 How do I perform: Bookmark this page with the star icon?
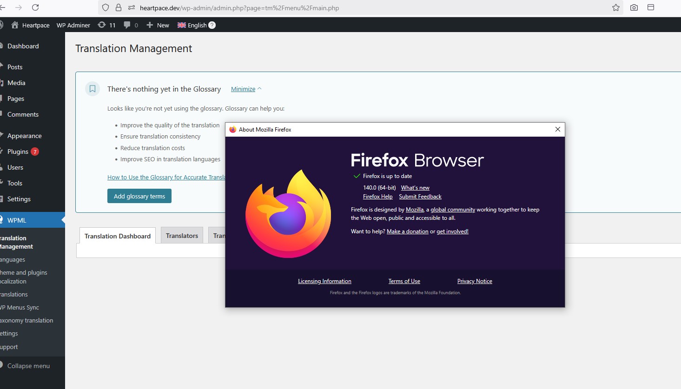616,7
